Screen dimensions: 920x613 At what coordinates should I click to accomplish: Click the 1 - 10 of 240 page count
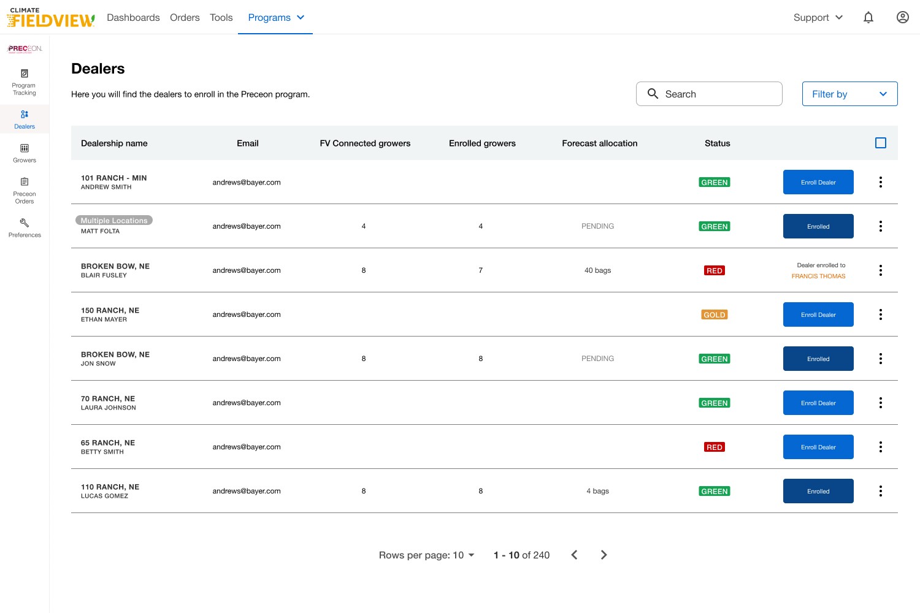click(521, 555)
